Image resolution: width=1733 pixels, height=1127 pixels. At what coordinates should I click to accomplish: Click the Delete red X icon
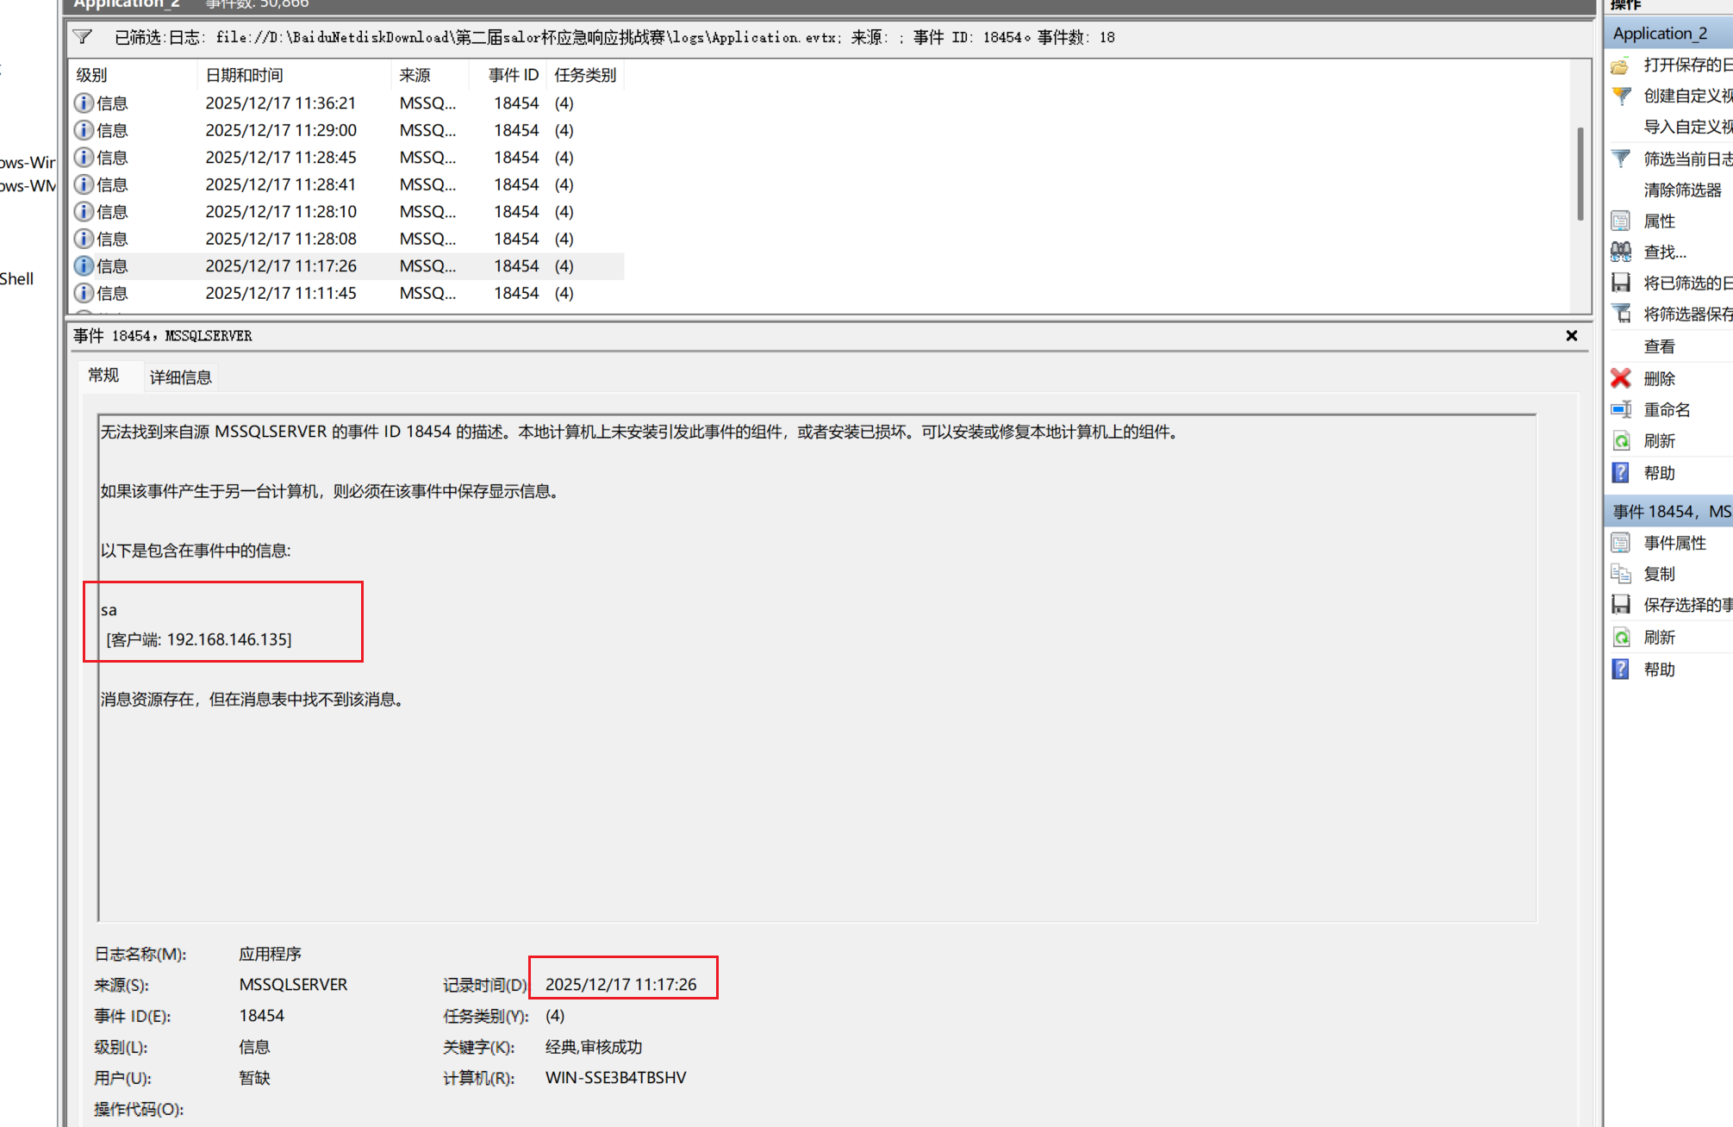coord(1621,378)
